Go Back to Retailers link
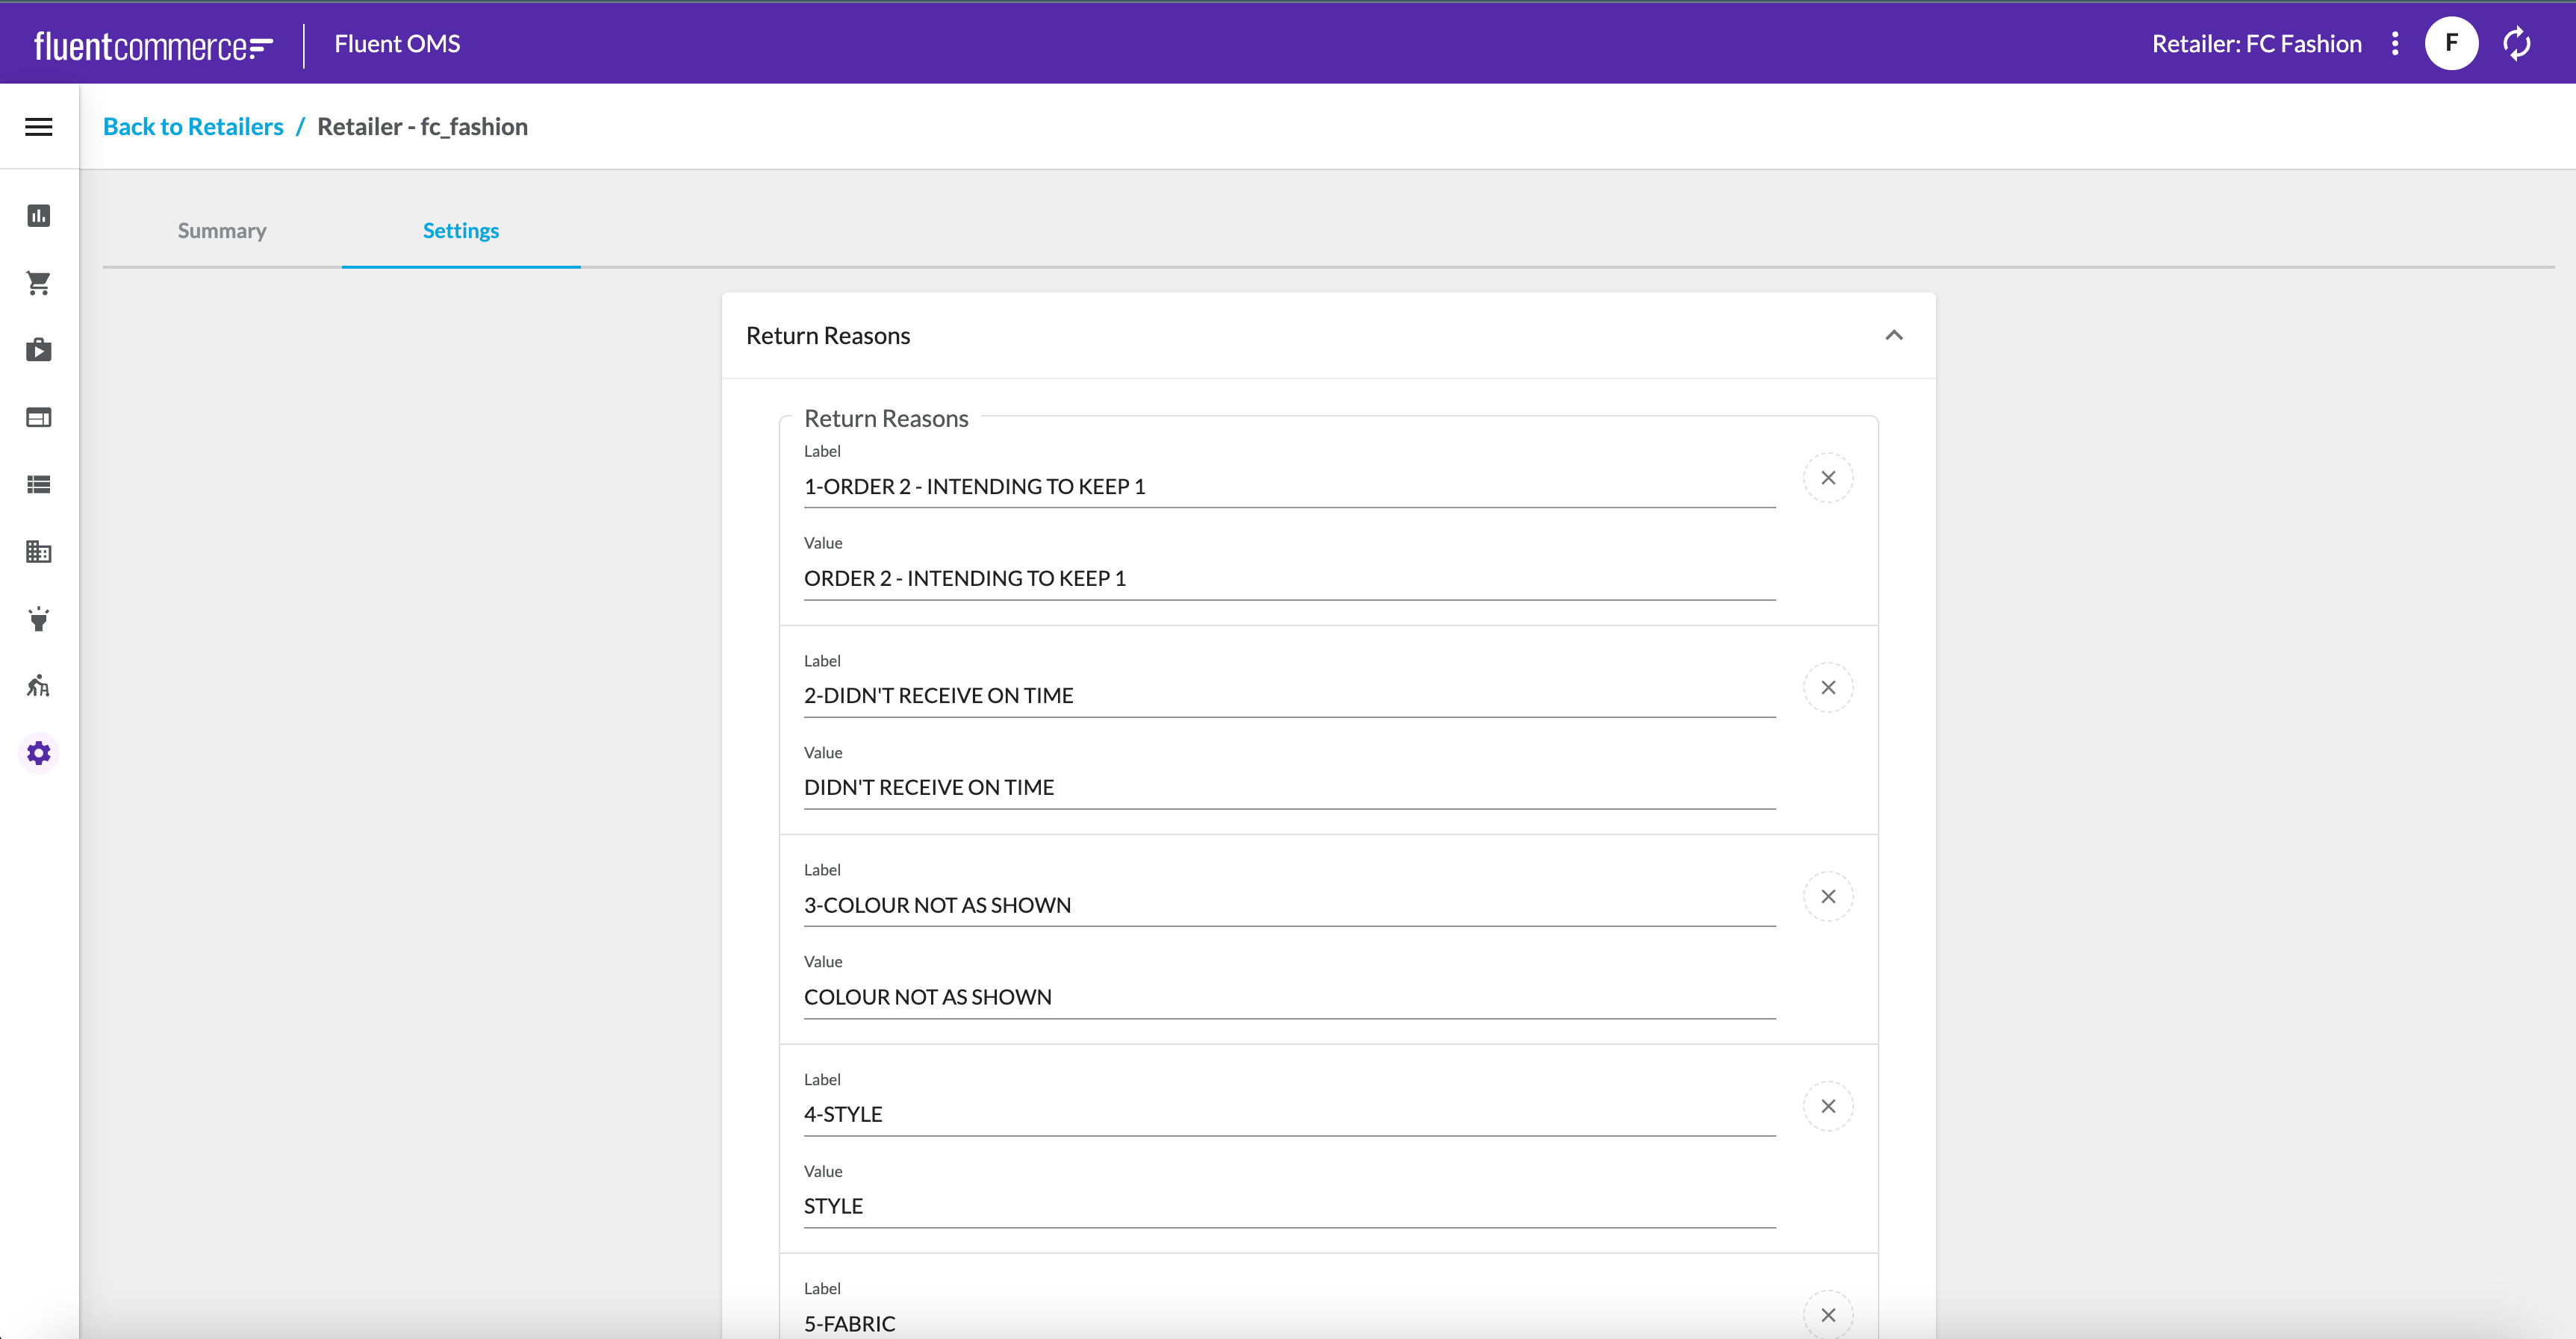 coord(193,127)
